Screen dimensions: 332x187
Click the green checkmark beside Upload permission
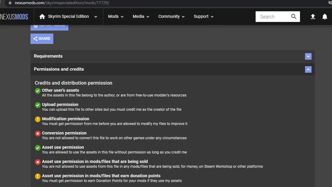click(38, 105)
